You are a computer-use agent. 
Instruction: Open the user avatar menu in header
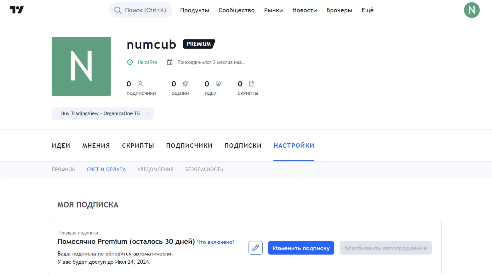click(x=472, y=10)
